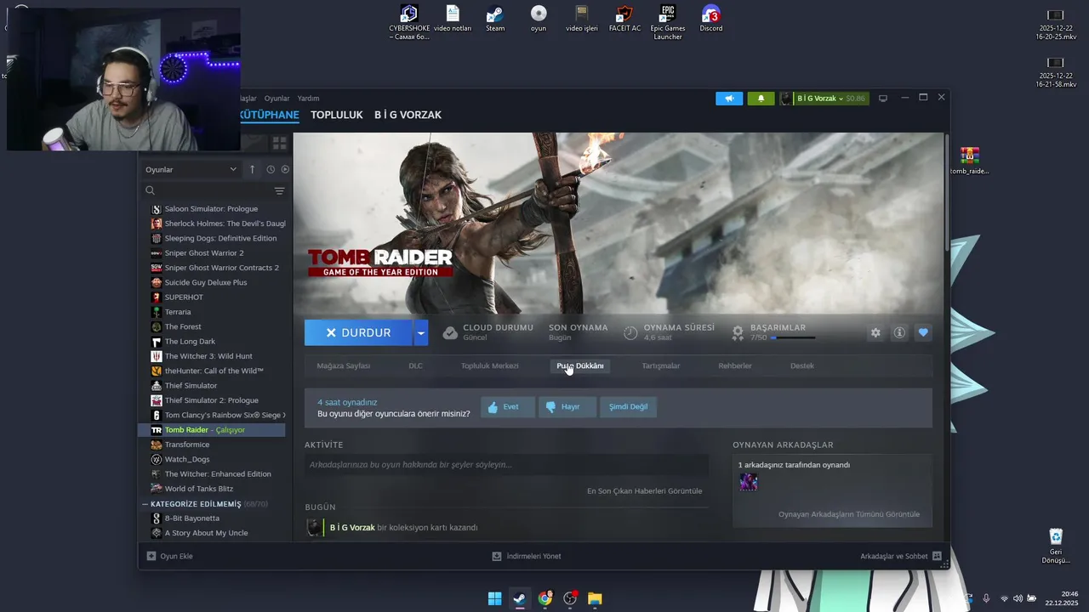The width and height of the screenshot is (1089, 612).
Task: Open the game settings gear icon
Action: coord(875,332)
